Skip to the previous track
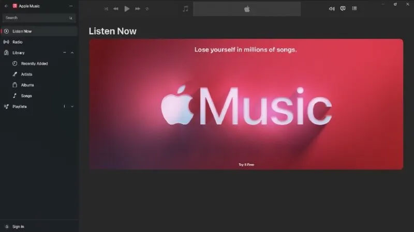This screenshot has height=232, width=414. pyautogui.click(x=116, y=9)
